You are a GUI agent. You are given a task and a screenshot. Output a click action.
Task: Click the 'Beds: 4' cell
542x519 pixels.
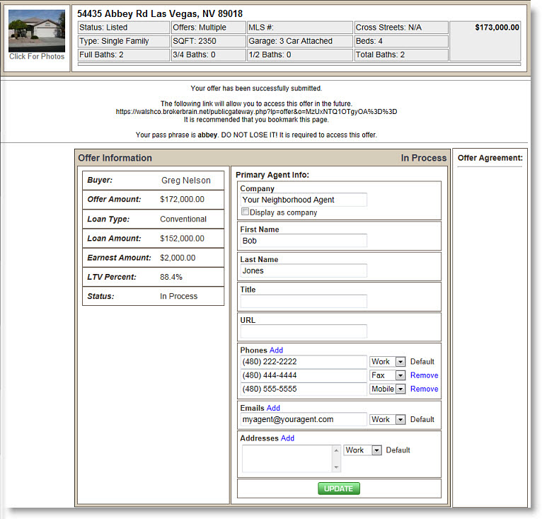[x=401, y=41]
